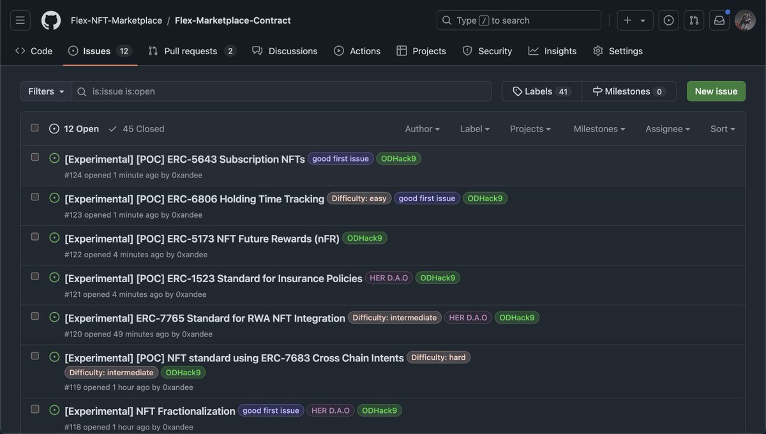Open the Sort dropdown

click(x=723, y=129)
